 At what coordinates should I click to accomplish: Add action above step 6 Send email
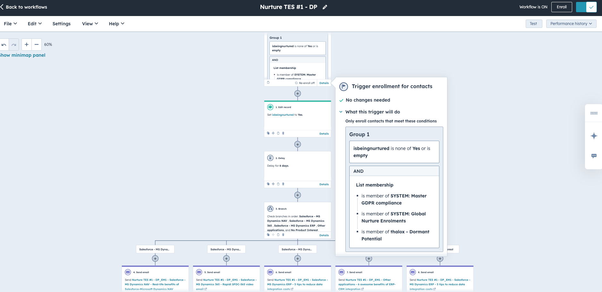tap(298, 258)
